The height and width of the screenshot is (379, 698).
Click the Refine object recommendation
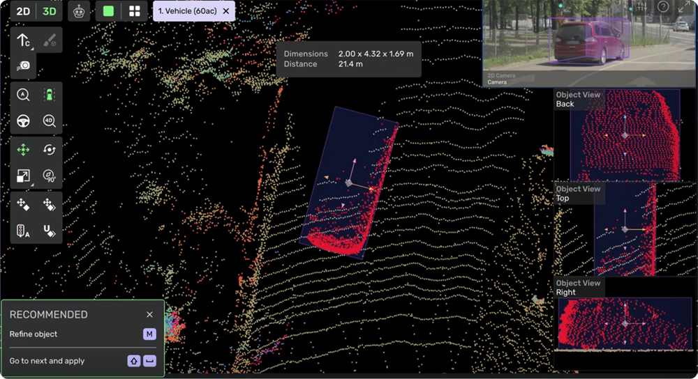click(x=34, y=334)
